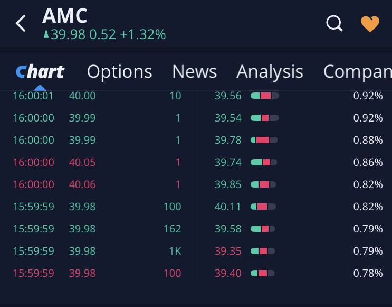Select the 16:00:01 trade at 40.00
The width and height of the screenshot is (392, 307).
[x=97, y=96]
